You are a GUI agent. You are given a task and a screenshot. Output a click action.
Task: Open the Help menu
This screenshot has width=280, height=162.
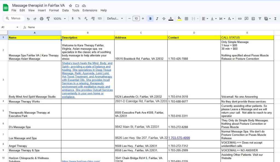104,10
